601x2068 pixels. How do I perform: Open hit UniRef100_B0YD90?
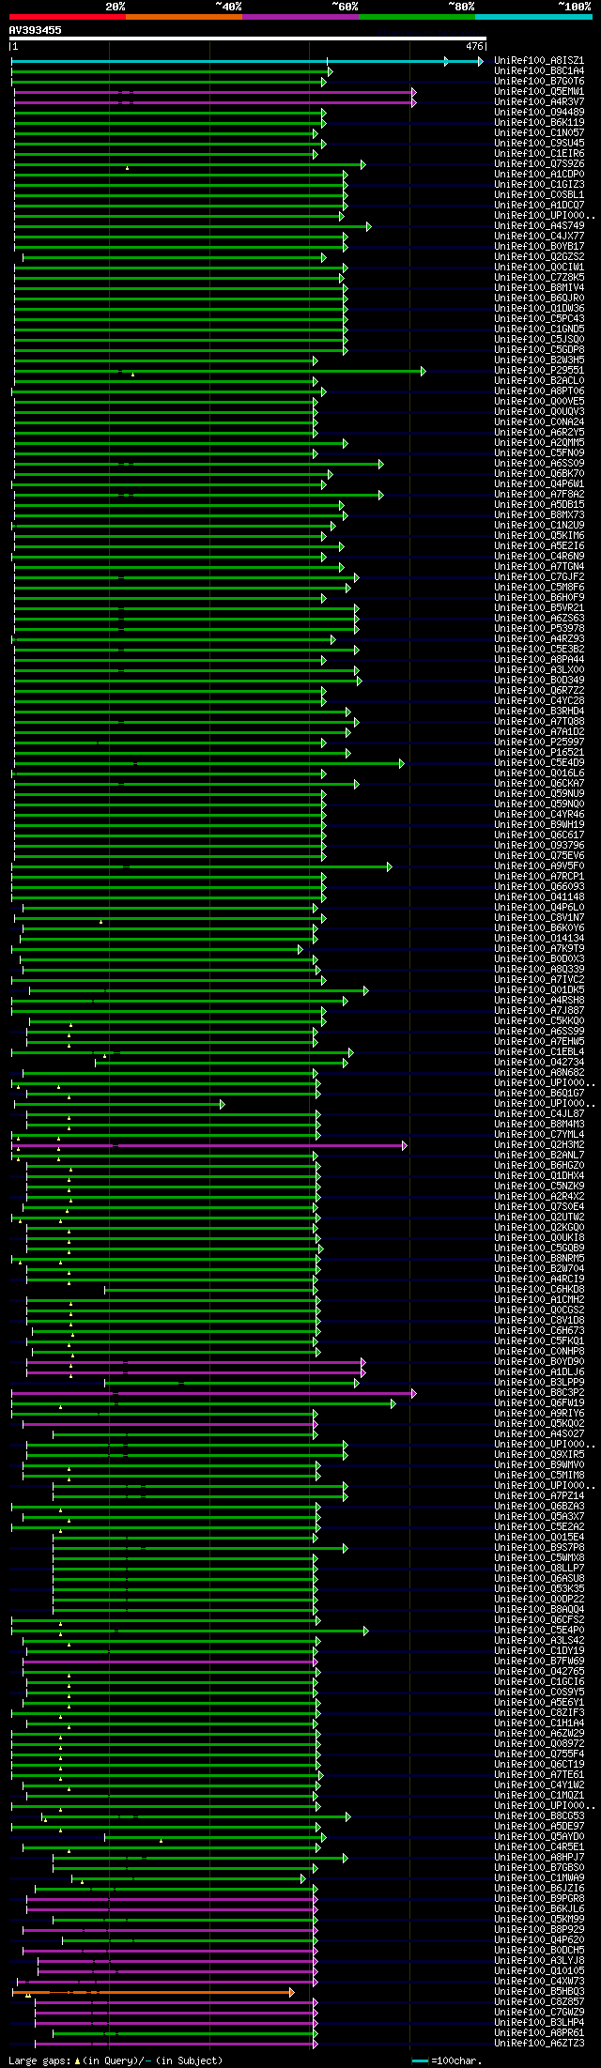tap(539, 1362)
